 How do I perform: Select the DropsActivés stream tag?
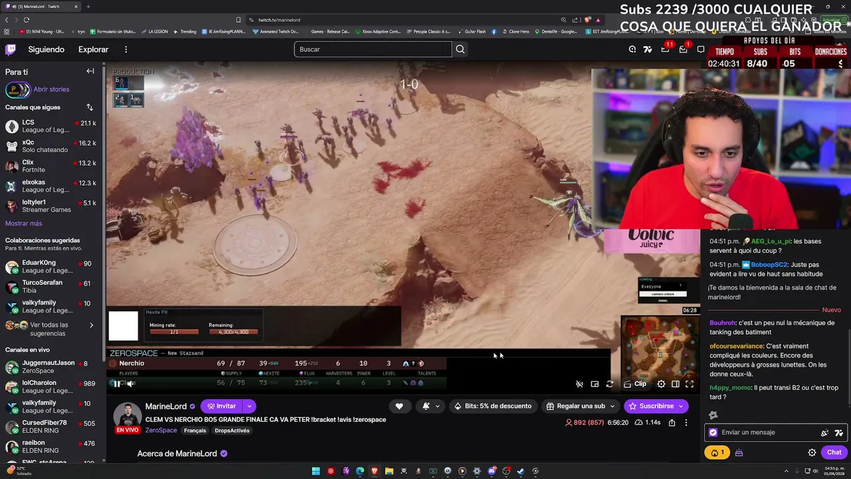point(232,430)
